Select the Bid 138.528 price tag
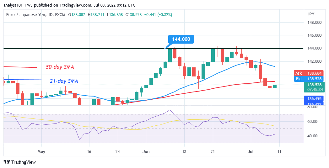Screen dimensions: 329x168 pyautogui.click(x=308, y=79)
